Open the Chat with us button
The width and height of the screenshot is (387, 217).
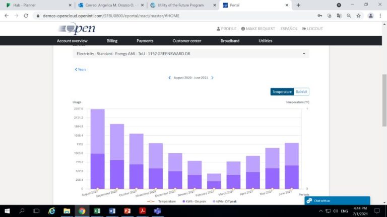(337, 200)
